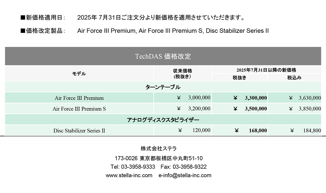Click the Tel: 03-3958-9333 phone number
The image size is (326, 193).
(x=133, y=167)
